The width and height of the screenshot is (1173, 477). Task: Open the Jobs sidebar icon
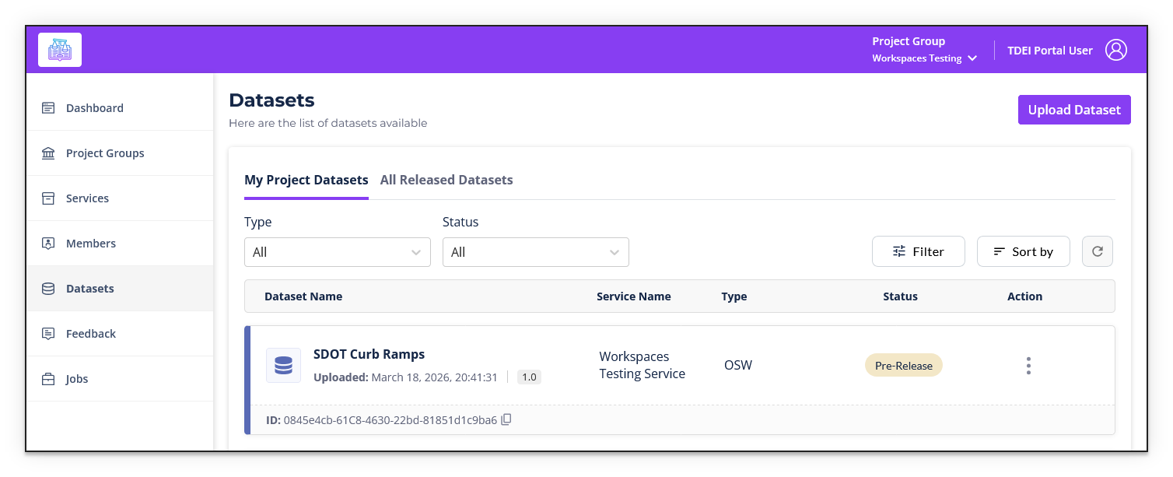[48, 378]
